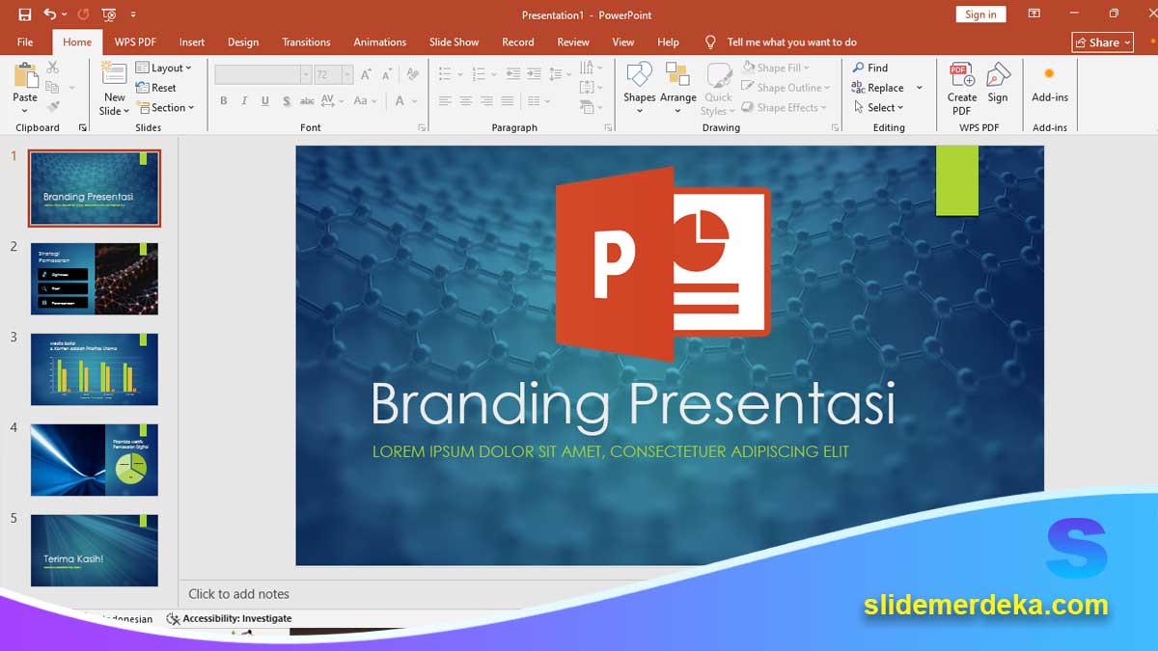1158x651 pixels.
Task: Toggle text Shadow
Action: (287, 100)
